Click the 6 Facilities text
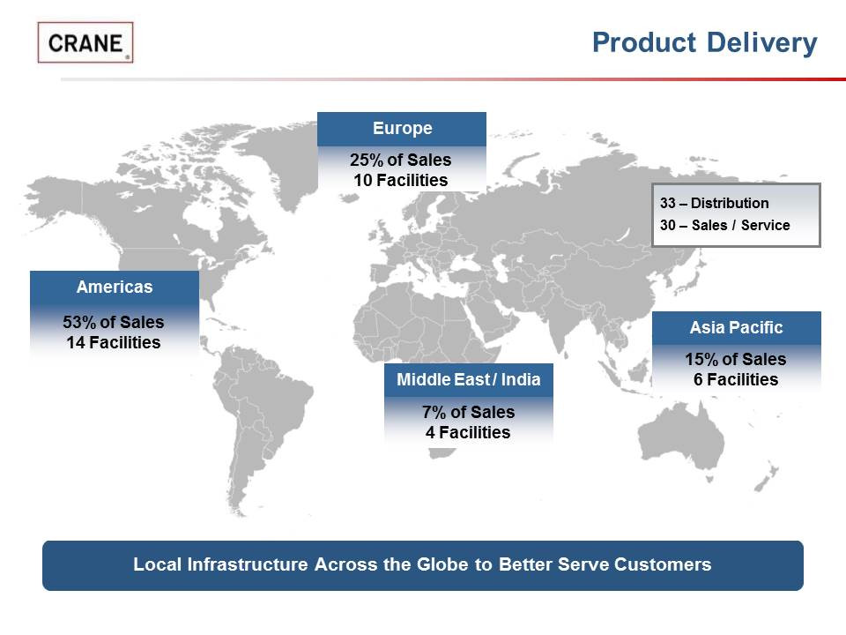Image resolution: width=846 pixels, height=635 pixels. (736, 380)
